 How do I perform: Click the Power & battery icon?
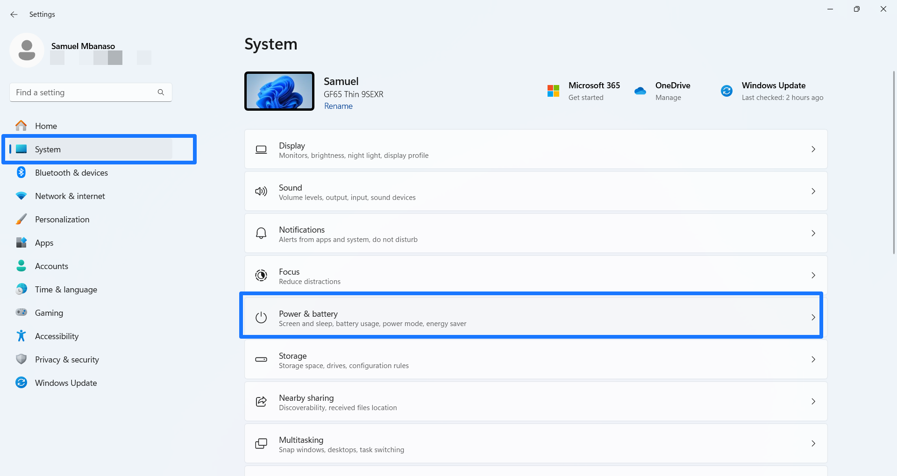261,318
